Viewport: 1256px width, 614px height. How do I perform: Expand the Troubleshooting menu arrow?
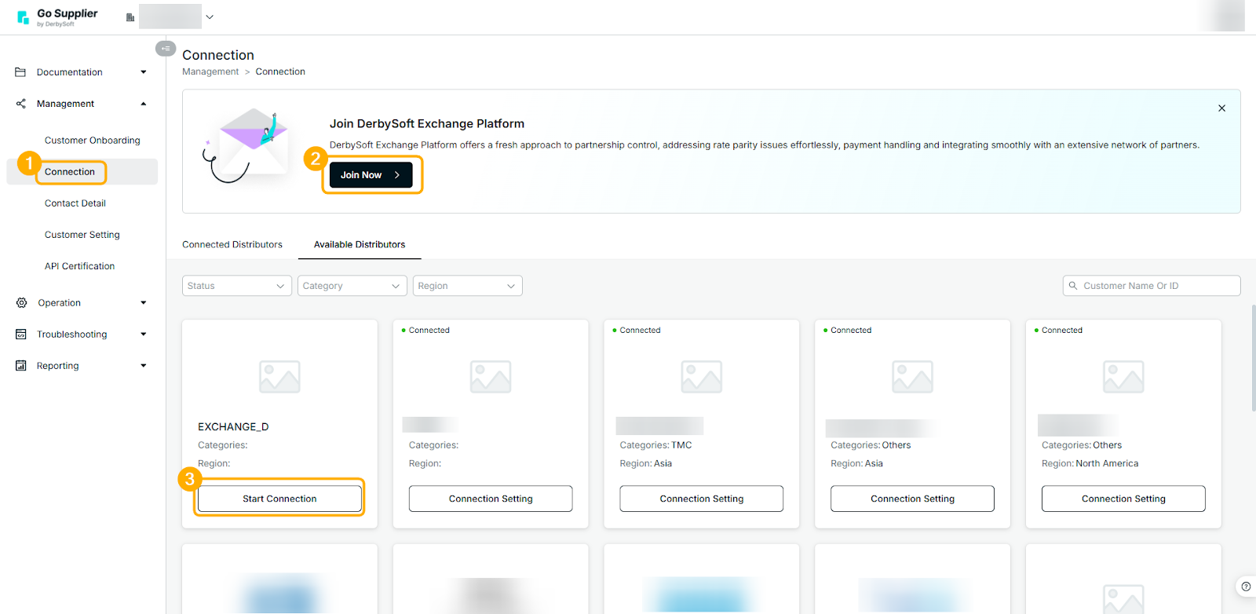144,334
